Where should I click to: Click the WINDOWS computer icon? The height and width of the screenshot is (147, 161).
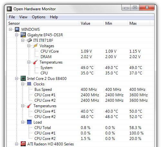17,29
